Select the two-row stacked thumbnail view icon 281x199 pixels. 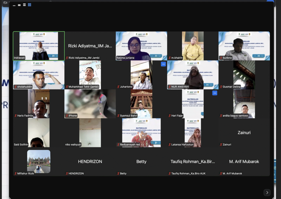coord(24,5)
